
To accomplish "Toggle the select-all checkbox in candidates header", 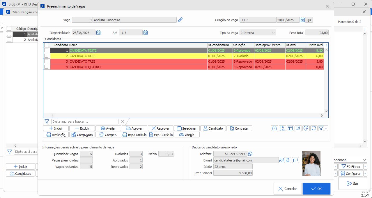I will [x=46, y=45].
